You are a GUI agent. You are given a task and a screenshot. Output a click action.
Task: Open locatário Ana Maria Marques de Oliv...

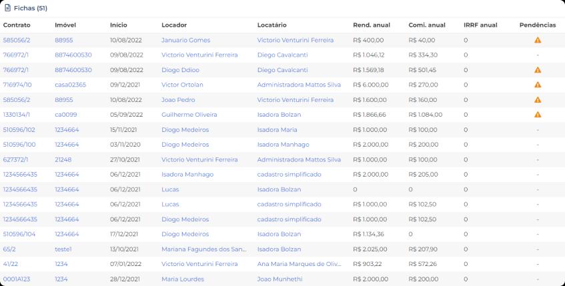coord(300,264)
